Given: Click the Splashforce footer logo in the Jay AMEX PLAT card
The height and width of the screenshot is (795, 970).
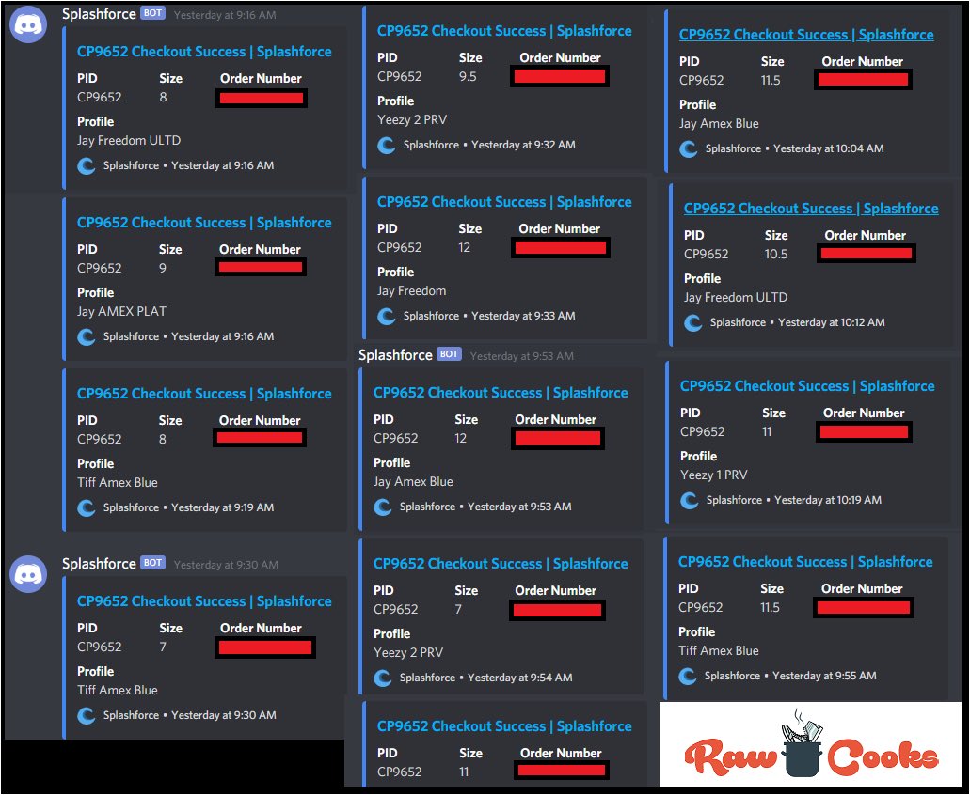Looking at the screenshot, I should coord(86,336).
